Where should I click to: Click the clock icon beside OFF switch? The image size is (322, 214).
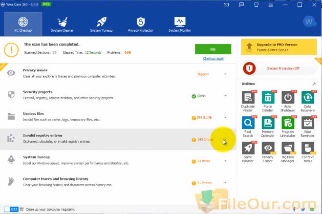pyautogui.click(x=21, y=209)
